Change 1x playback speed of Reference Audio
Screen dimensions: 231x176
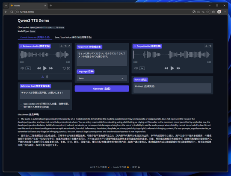pyautogui.click(x=28, y=68)
